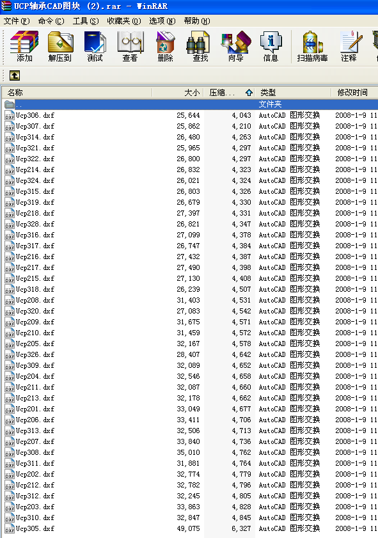Select file Ucp328.dxf

point(35,224)
